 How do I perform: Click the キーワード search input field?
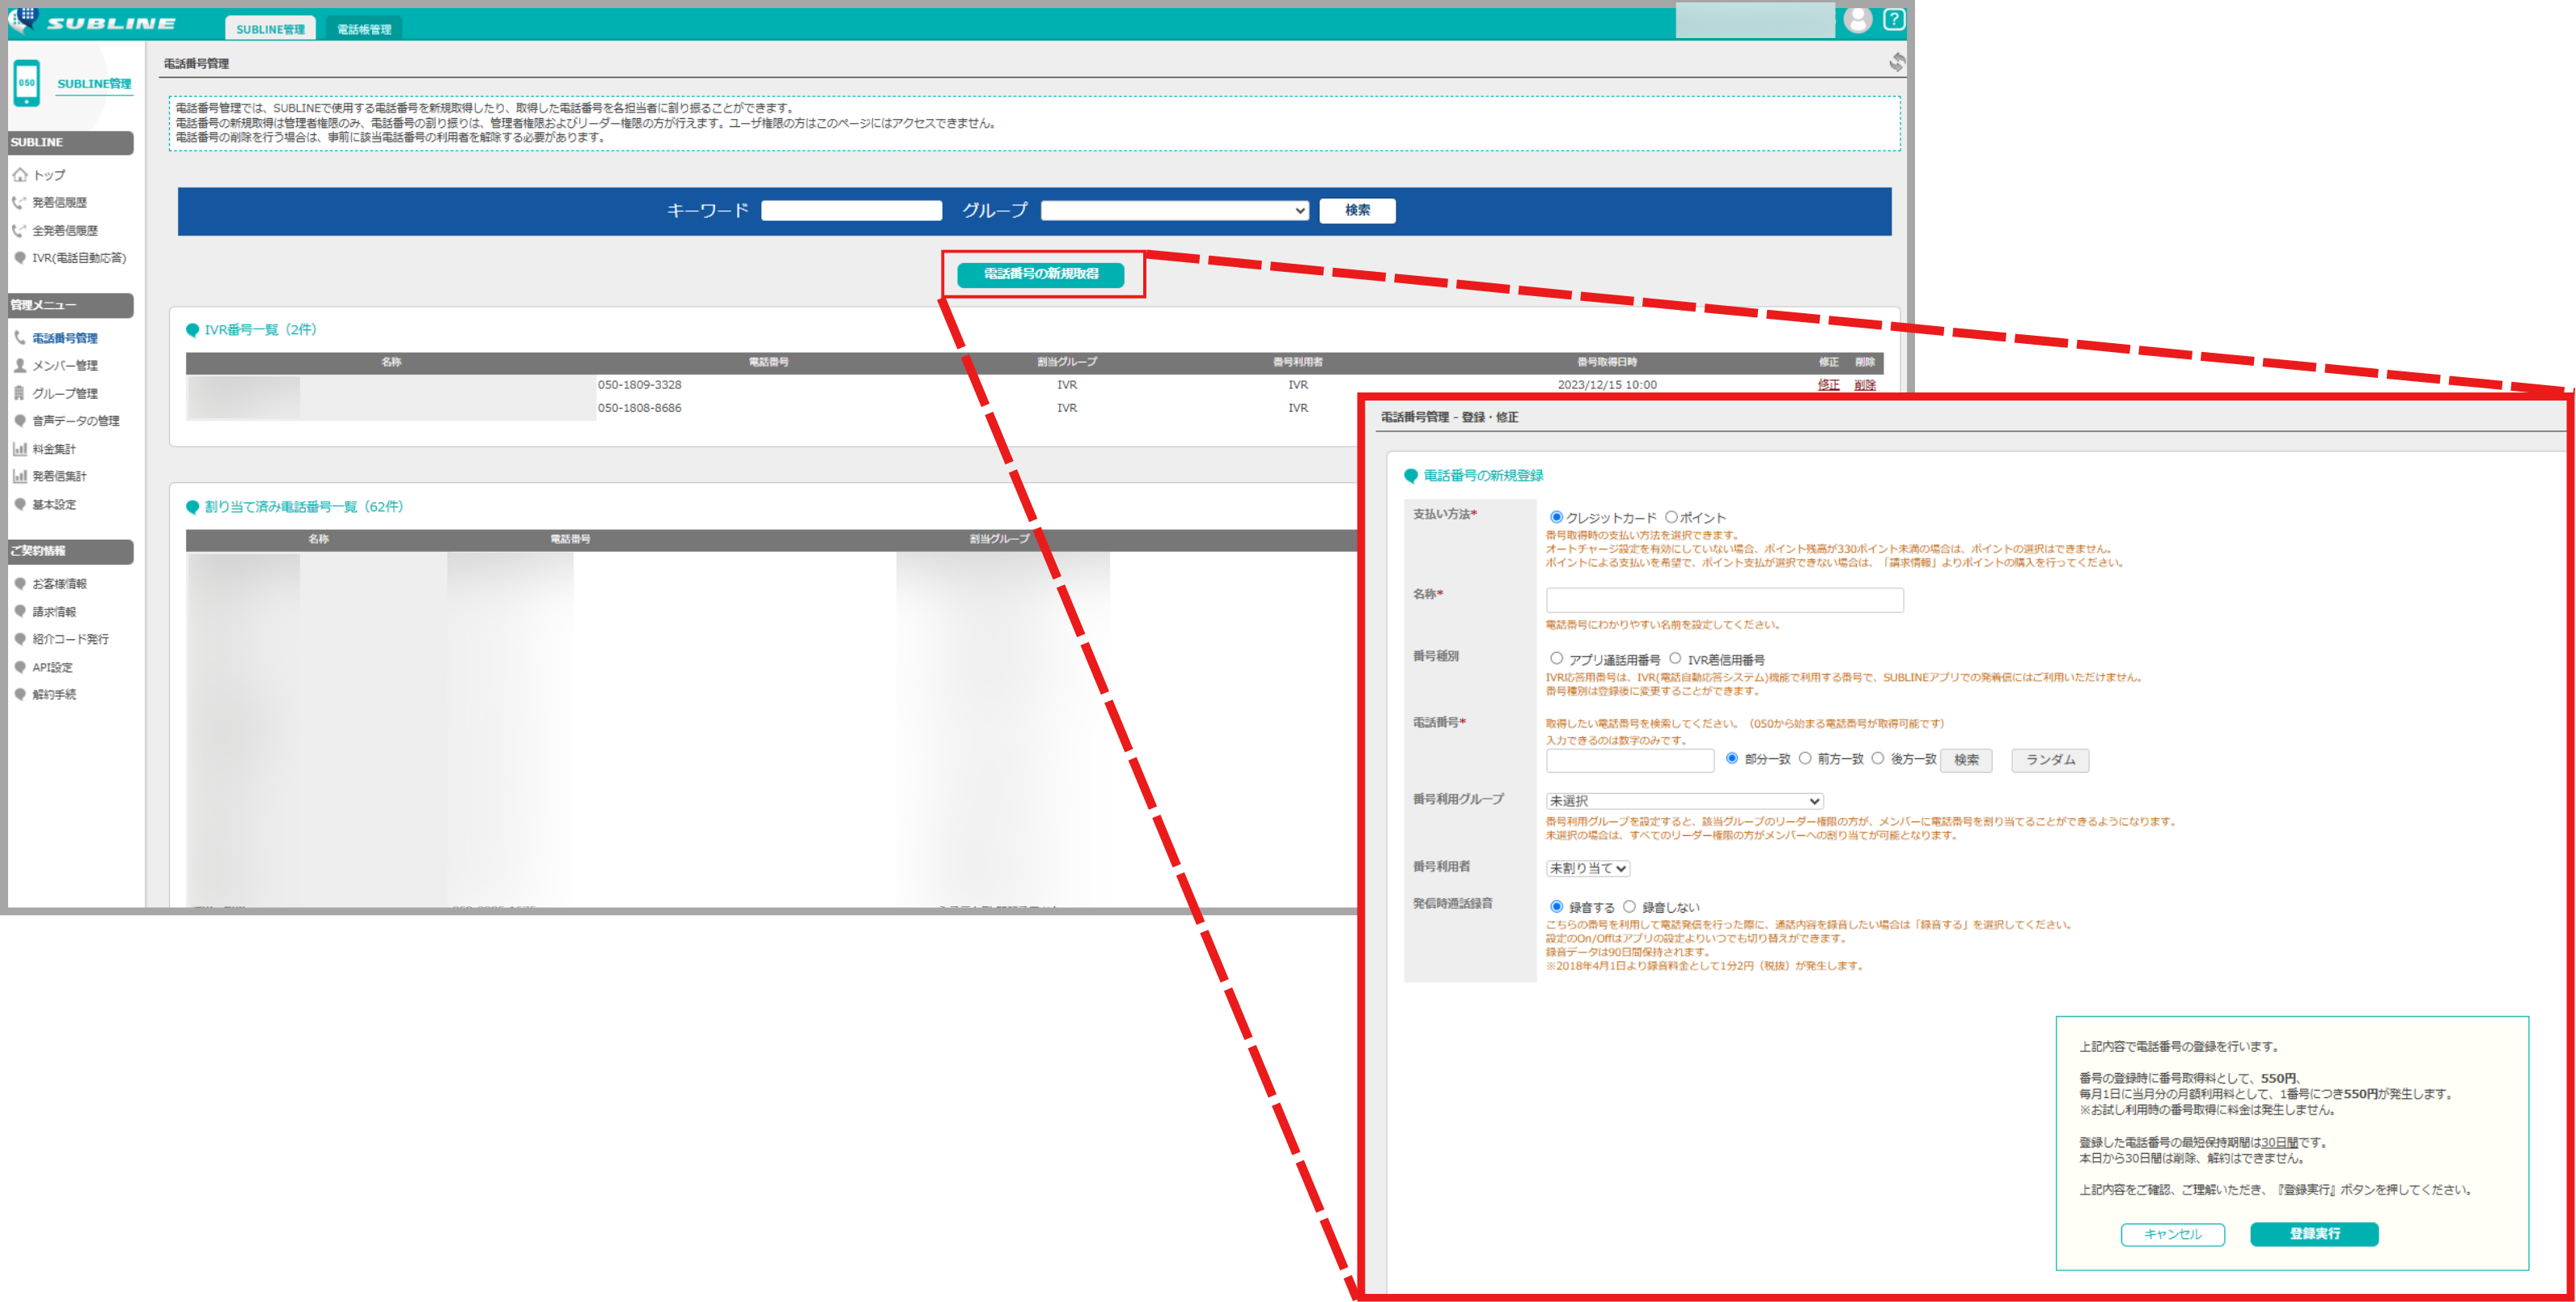[851, 210]
